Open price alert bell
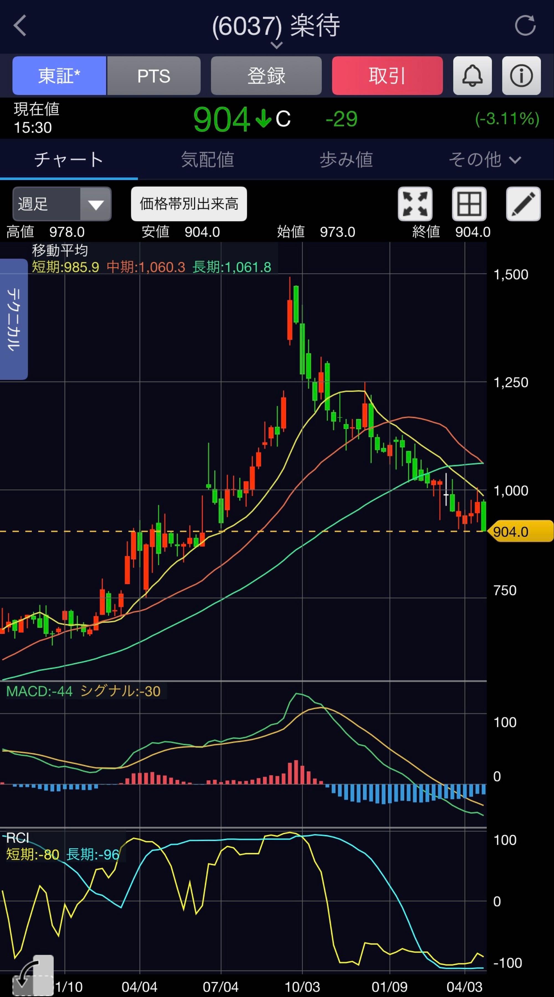The width and height of the screenshot is (554, 997). tap(472, 76)
